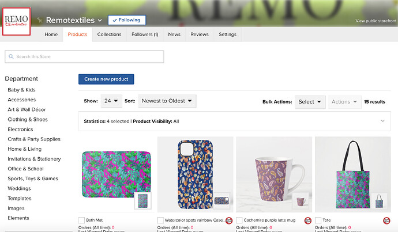The height and width of the screenshot is (232, 398).
Task: Select Art & Wall Décor department
Action: coord(27,110)
